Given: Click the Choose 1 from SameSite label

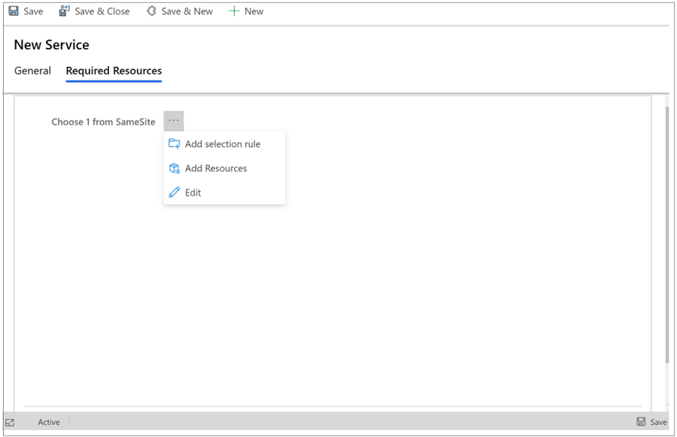Looking at the screenshot, I should 103,122.
